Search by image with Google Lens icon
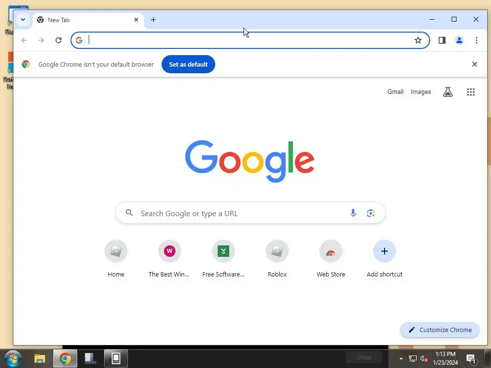The width and height of the screenshot is (491, 368). pos(371,213)
